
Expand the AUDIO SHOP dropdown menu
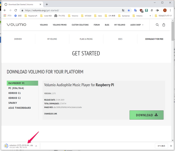(x=137, y=25)
